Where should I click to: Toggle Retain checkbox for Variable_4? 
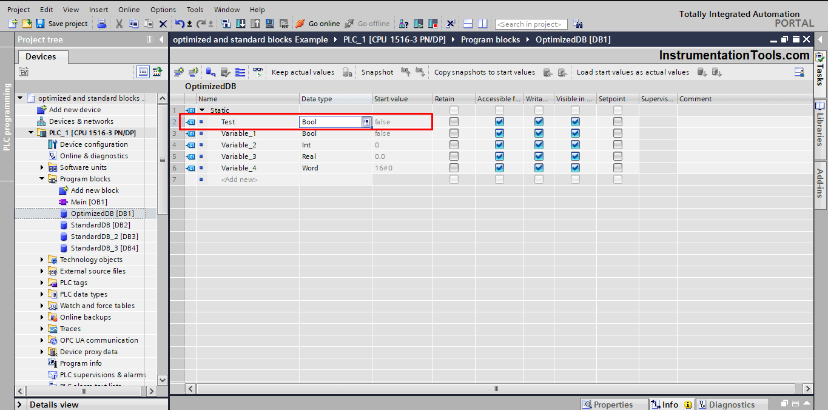[454, 168]
